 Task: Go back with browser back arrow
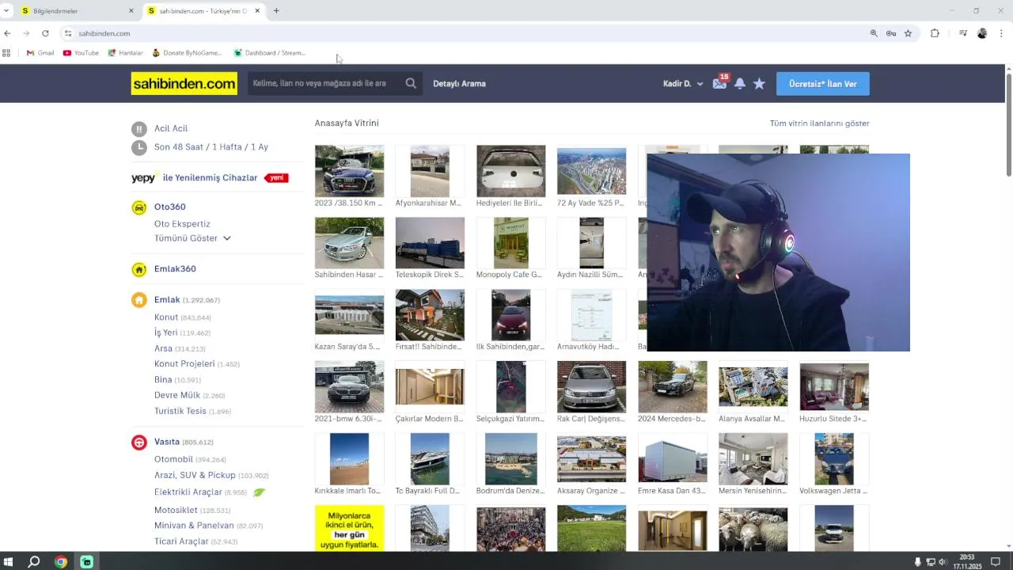coord(7,33)
